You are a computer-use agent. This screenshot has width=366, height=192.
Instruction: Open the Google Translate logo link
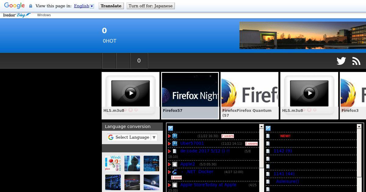click(x=14, y=5)
